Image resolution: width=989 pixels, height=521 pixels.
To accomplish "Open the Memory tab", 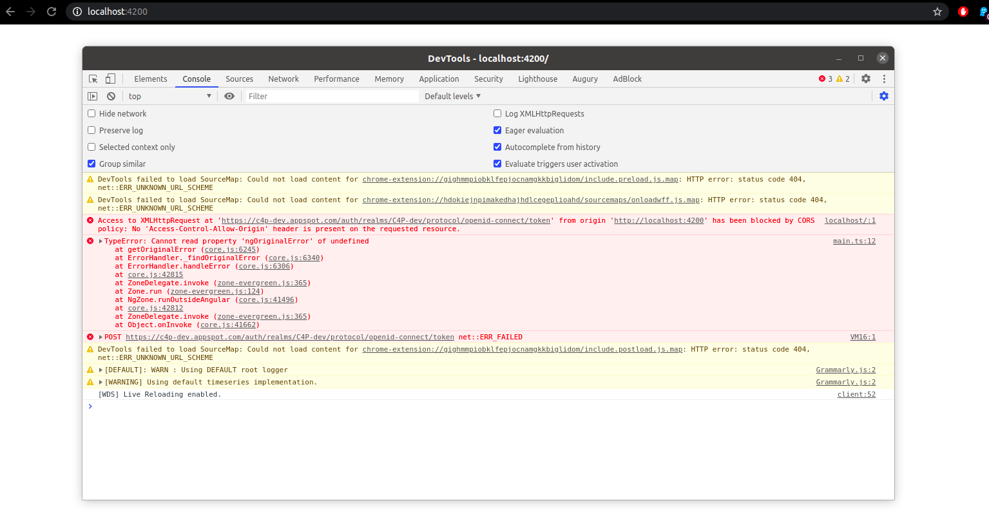I will [389, 79].
